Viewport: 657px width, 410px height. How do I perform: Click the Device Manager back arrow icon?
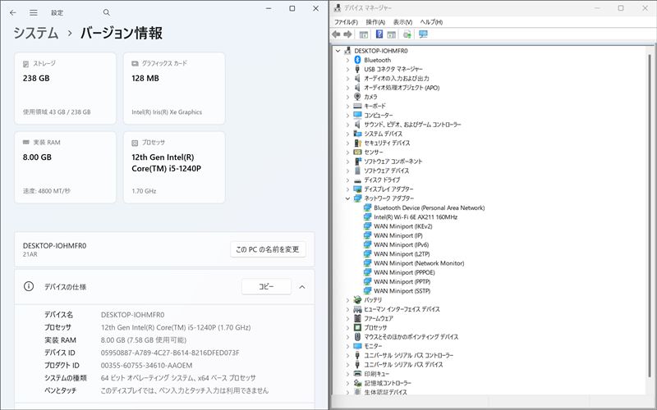(x=336, y=34)
